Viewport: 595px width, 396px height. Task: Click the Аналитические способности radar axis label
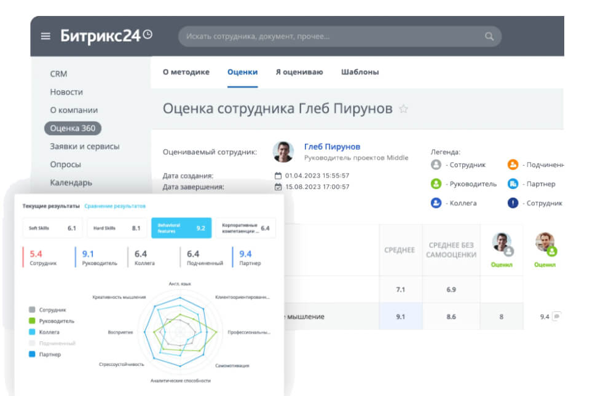[181, 381]
